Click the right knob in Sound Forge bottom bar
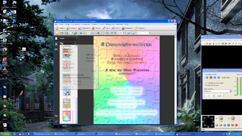The width and height of the screenshot is (242, 136). 233,118
